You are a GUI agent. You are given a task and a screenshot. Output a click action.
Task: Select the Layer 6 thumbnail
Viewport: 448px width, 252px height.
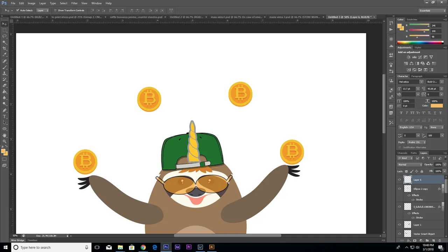click(x=407, y=180)
